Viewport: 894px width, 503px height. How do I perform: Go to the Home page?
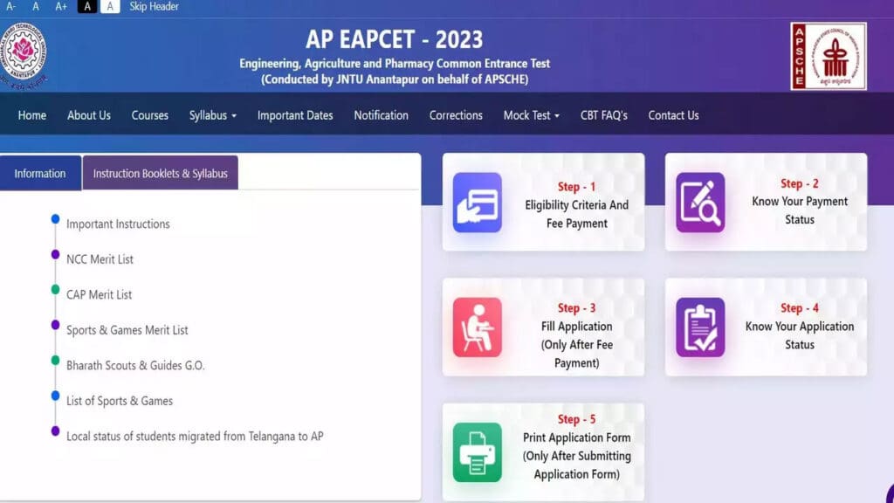tap(32, 115)
